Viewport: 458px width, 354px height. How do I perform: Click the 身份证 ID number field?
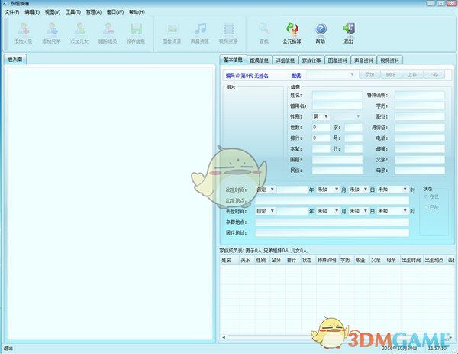(x=419, y=127)
